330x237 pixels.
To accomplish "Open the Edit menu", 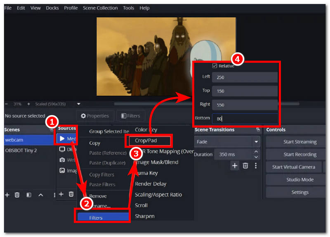I will [x=21, y=8].
